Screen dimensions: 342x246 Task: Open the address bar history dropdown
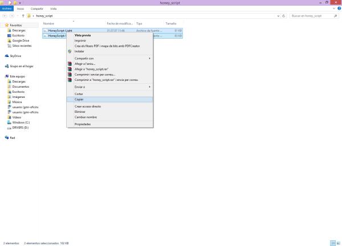click(x=278, y=16)
